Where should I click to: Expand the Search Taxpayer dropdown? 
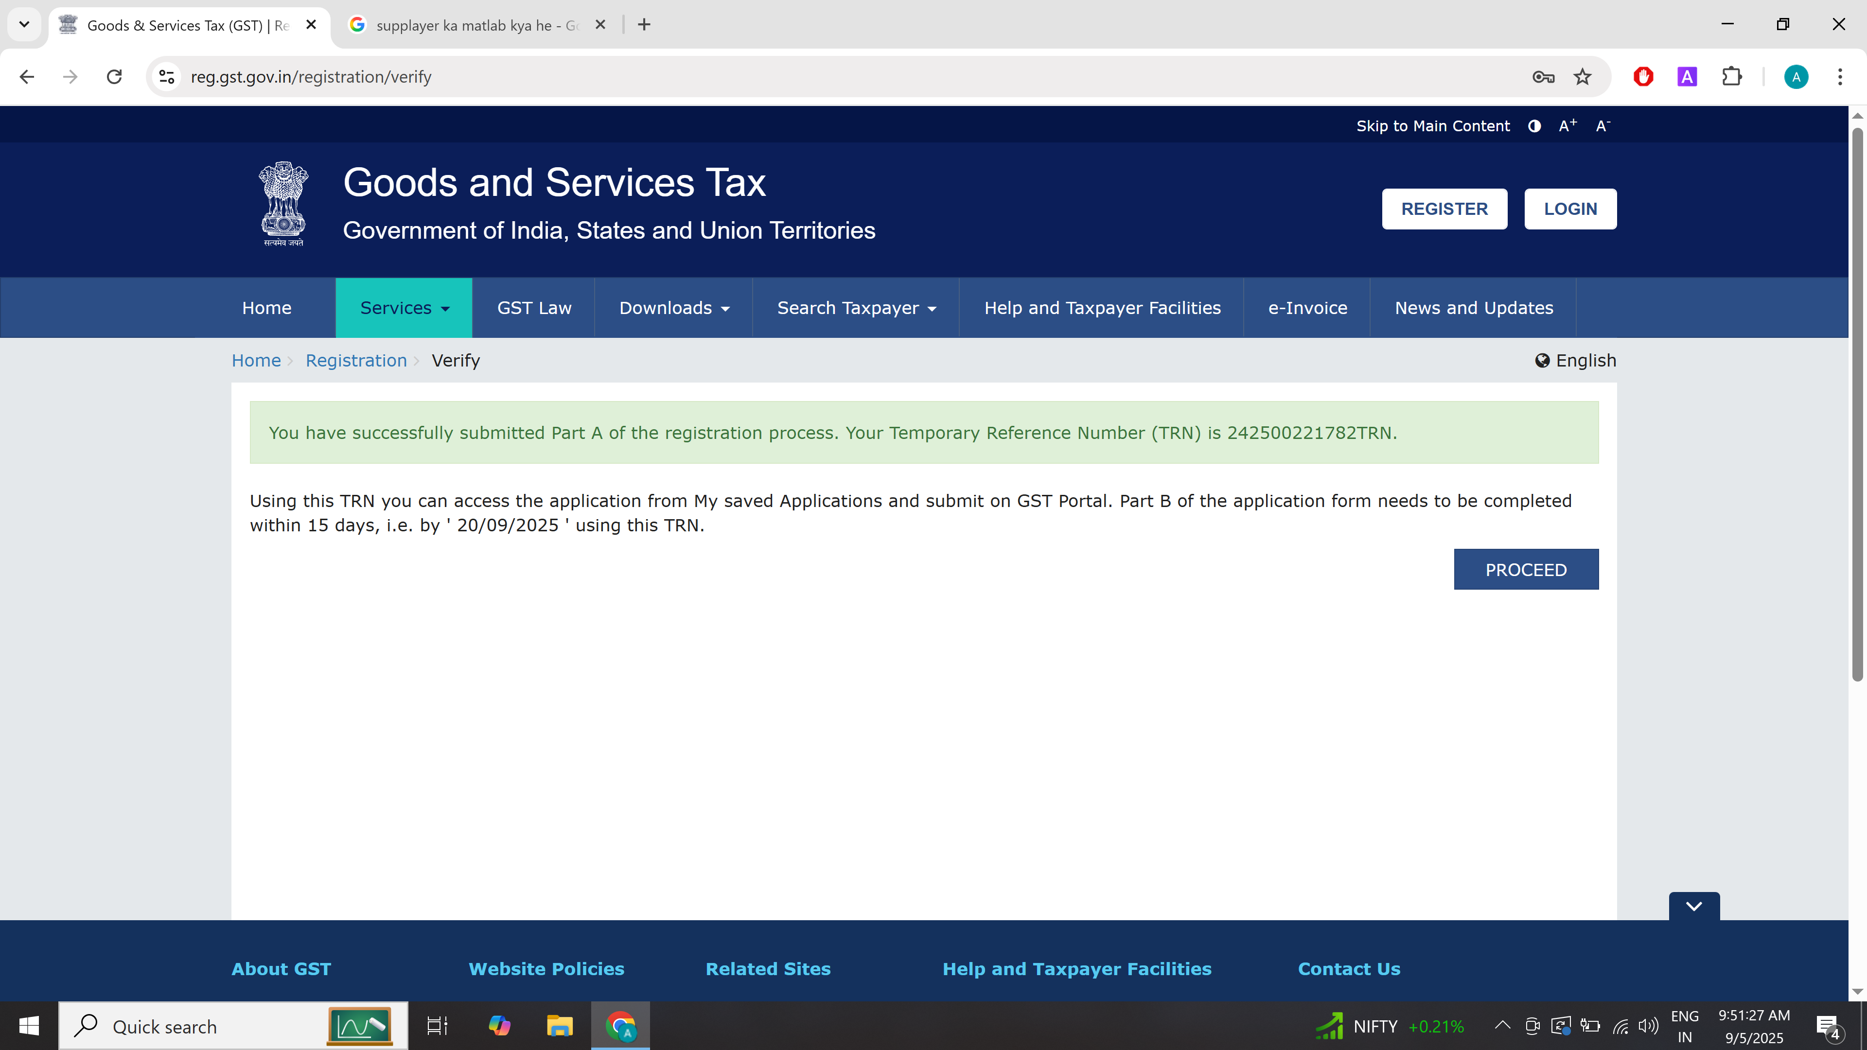coord(856,308)
